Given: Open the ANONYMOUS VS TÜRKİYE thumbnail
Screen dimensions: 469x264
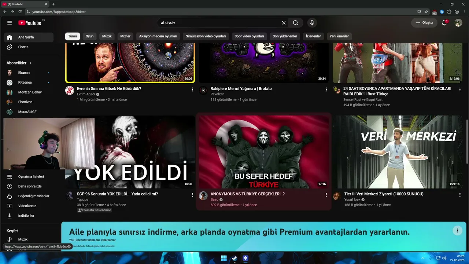Looking at the screenshot, I should point(264,152).
